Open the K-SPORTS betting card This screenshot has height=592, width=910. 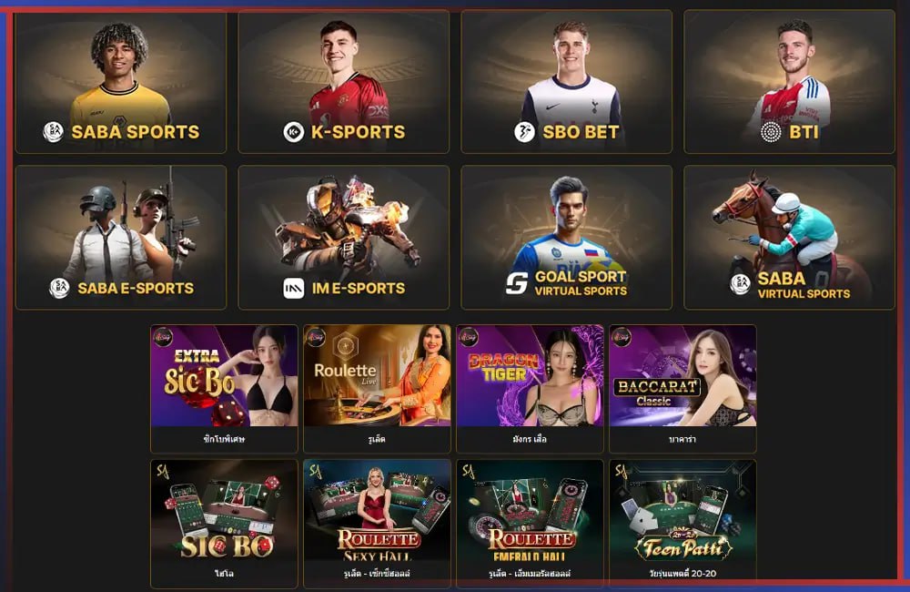coord(344,82)
